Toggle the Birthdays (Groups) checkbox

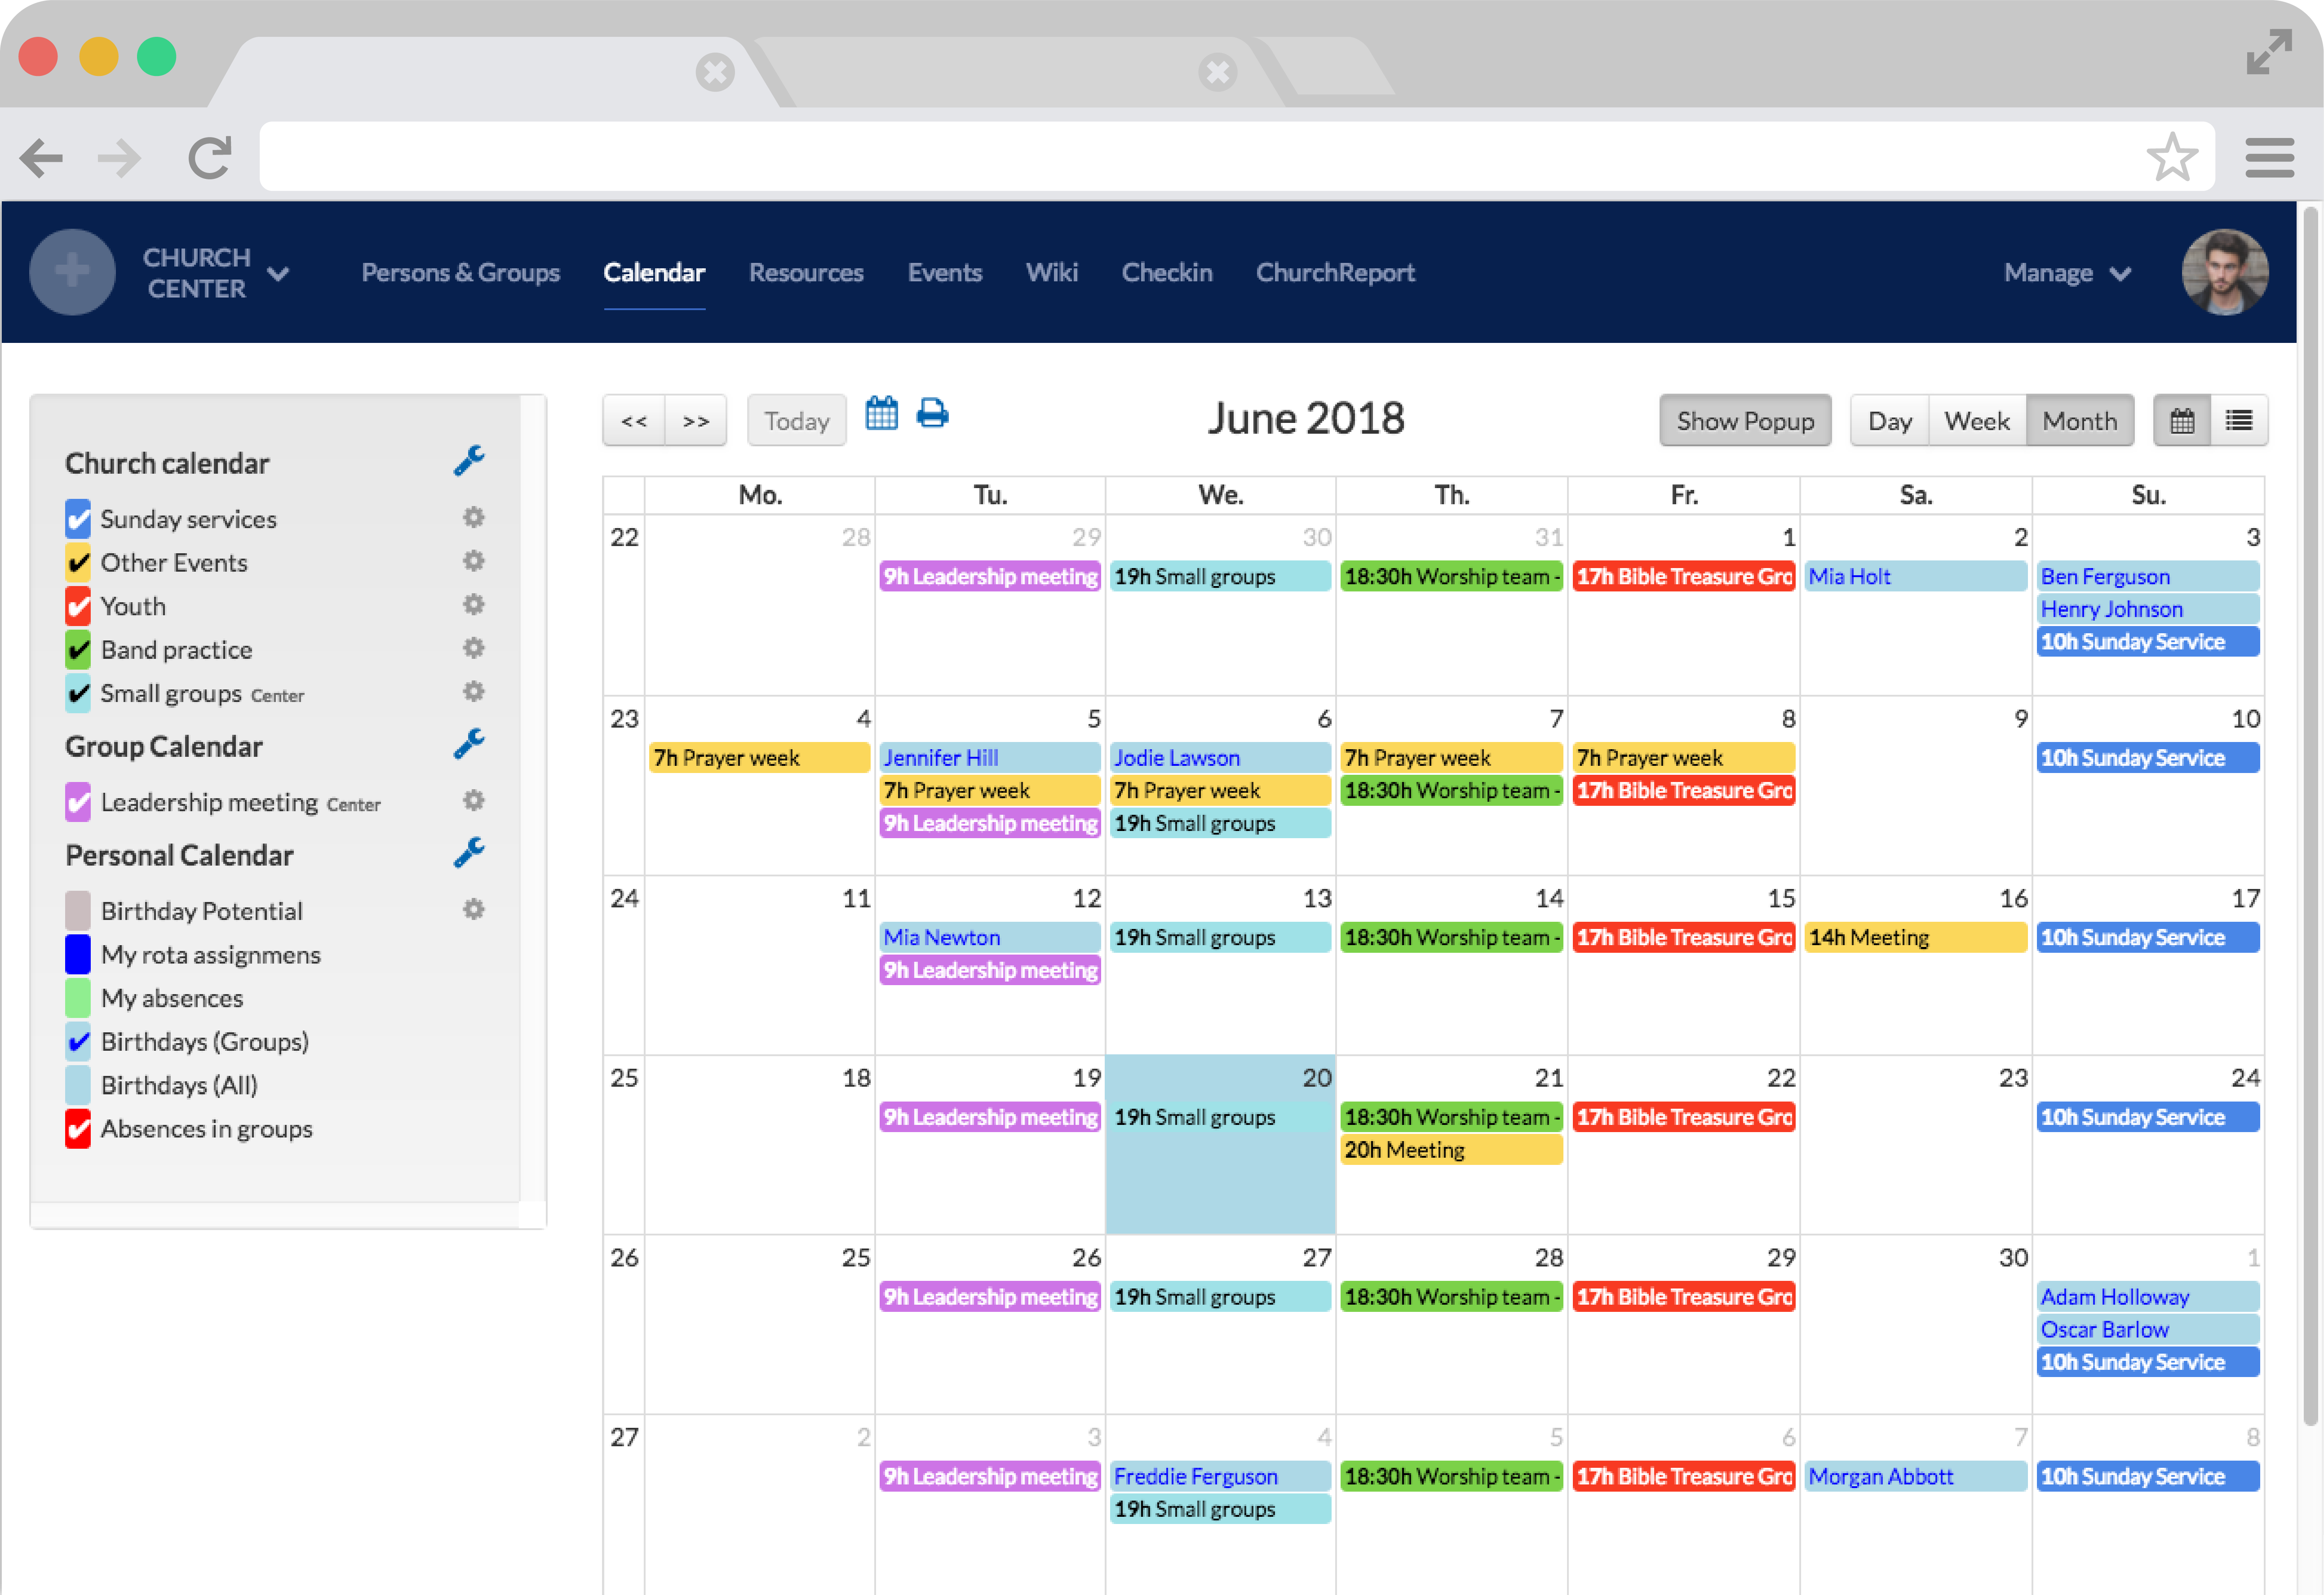(x=78, y=1041)
